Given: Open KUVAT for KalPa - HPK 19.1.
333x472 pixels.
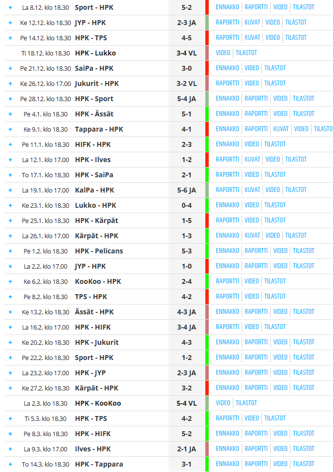Looking at the screenshot, I should pyautogui.click(x=252, y=190).
